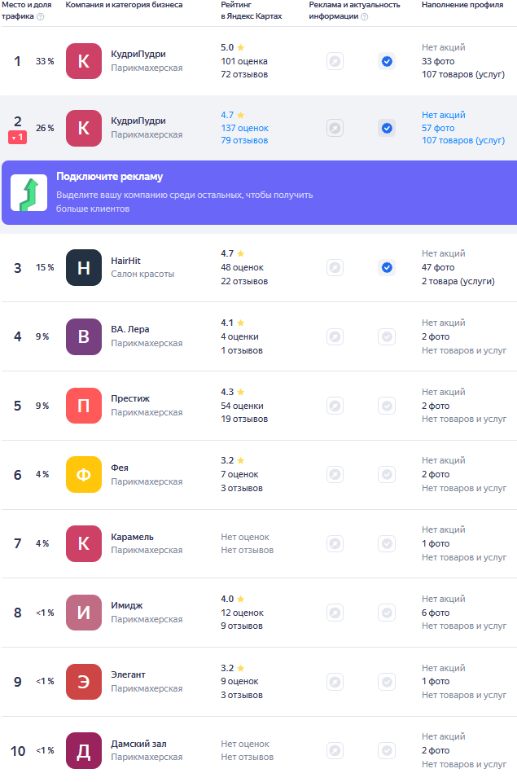The height and width of the screenshot is (782, 517).
Task: Click the Элегант company avatar
Action: (84, 682)
